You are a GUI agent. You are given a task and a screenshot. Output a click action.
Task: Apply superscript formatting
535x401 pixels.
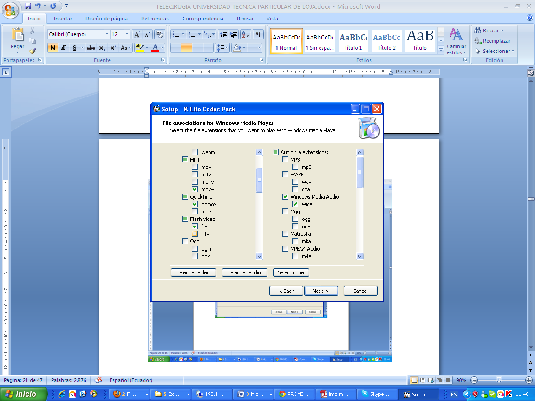(x=113, y=48)
